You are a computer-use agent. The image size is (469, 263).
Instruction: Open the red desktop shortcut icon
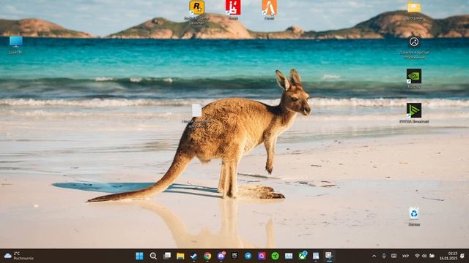click(x=233, y=9)
